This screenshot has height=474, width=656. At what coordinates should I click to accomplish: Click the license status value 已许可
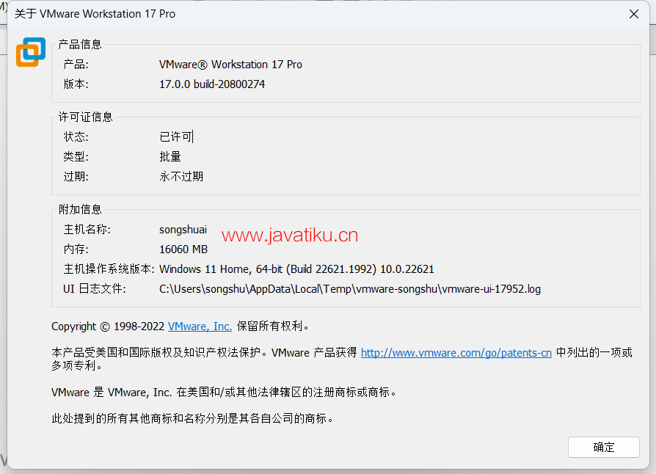(175, 136)
